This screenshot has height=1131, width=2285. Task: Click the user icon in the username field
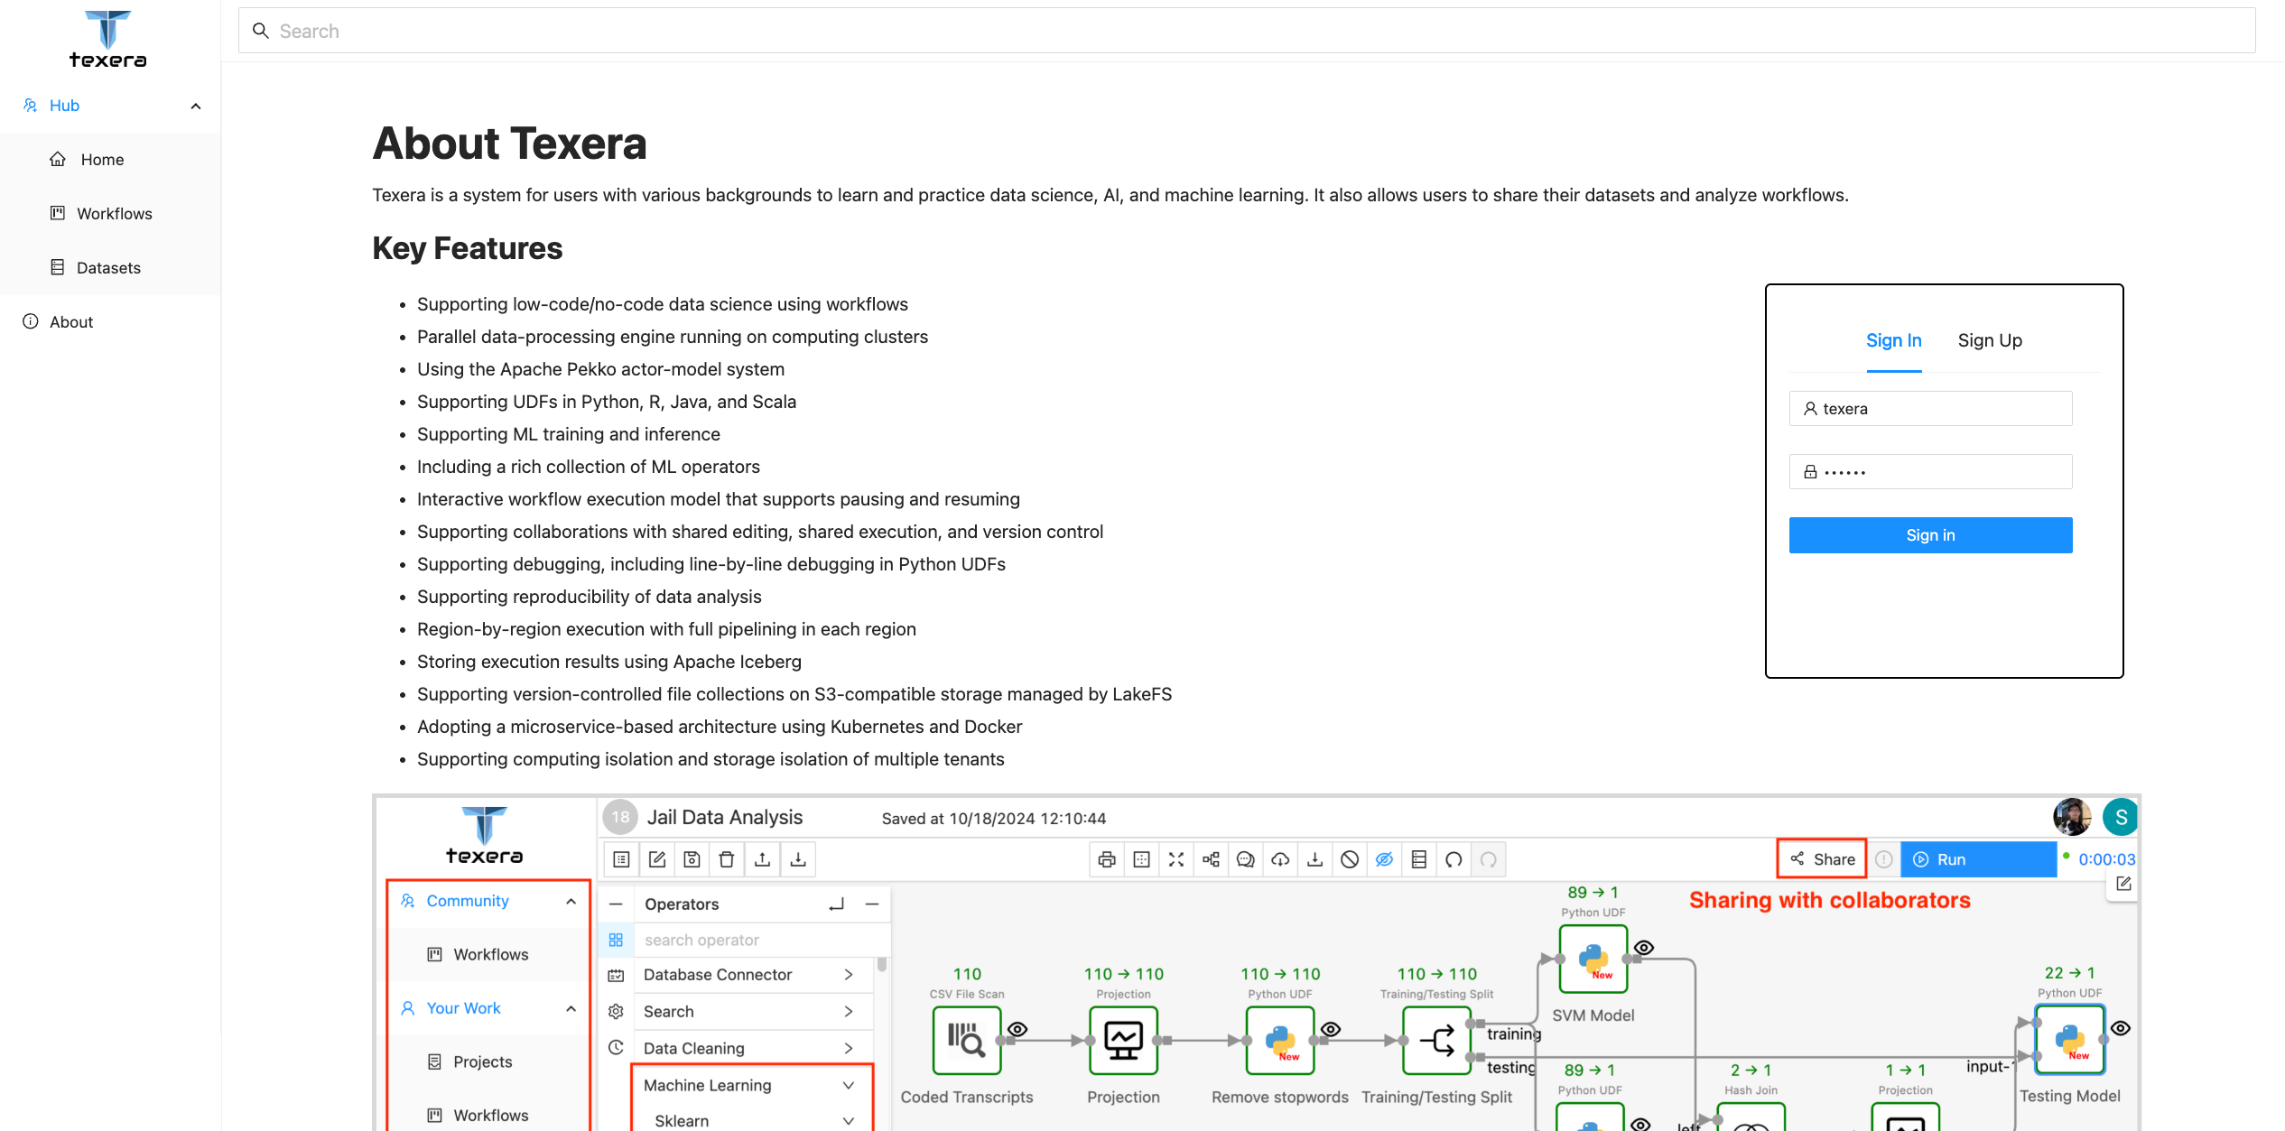click(1810, 409)
